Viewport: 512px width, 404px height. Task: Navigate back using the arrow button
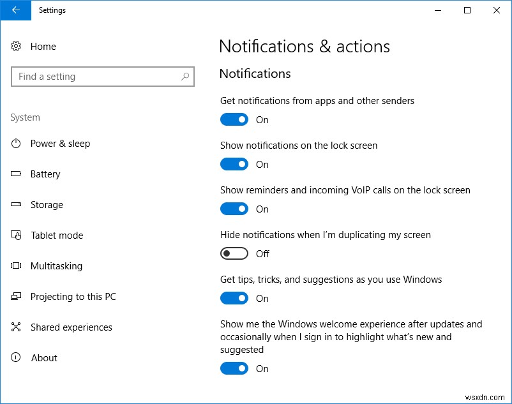(x=15, y=10)
